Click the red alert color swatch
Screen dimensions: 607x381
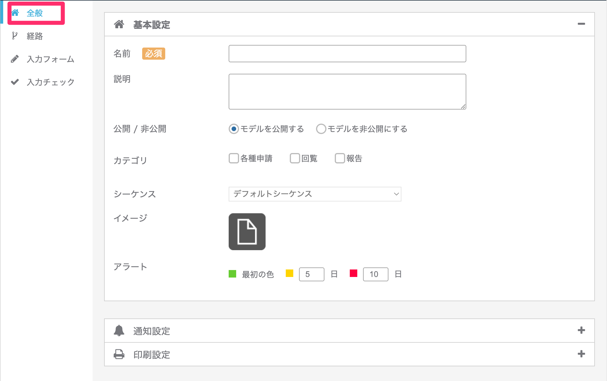click(x=354, y=273)
